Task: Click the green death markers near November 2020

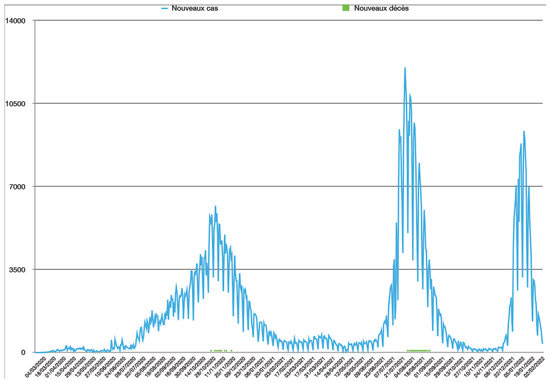Action: 218,350
